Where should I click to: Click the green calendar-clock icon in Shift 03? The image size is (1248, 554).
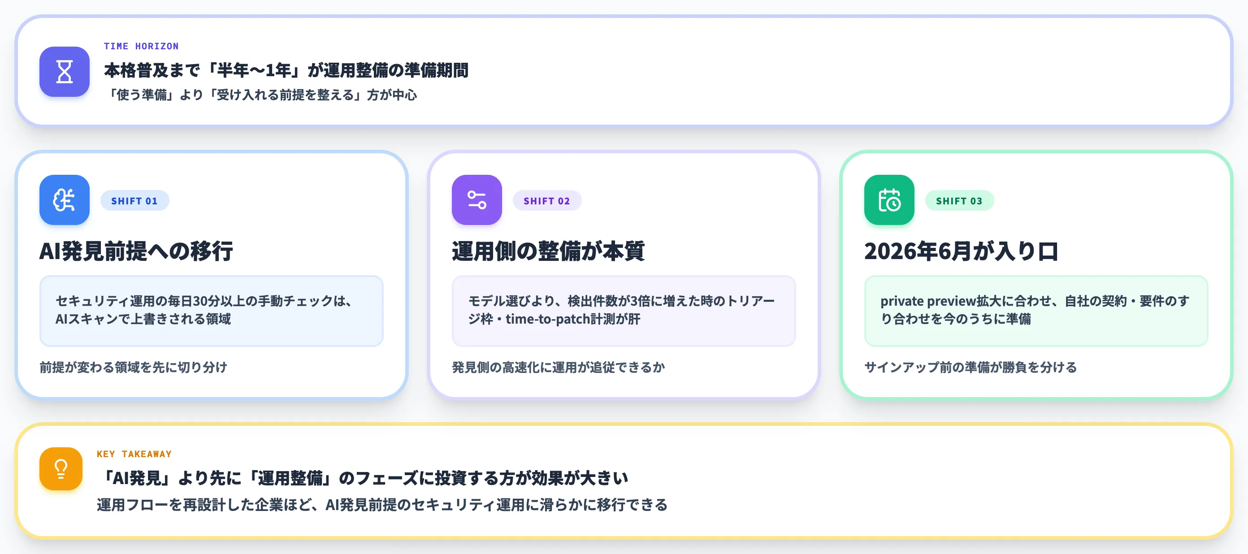click(x=889, y=200)
